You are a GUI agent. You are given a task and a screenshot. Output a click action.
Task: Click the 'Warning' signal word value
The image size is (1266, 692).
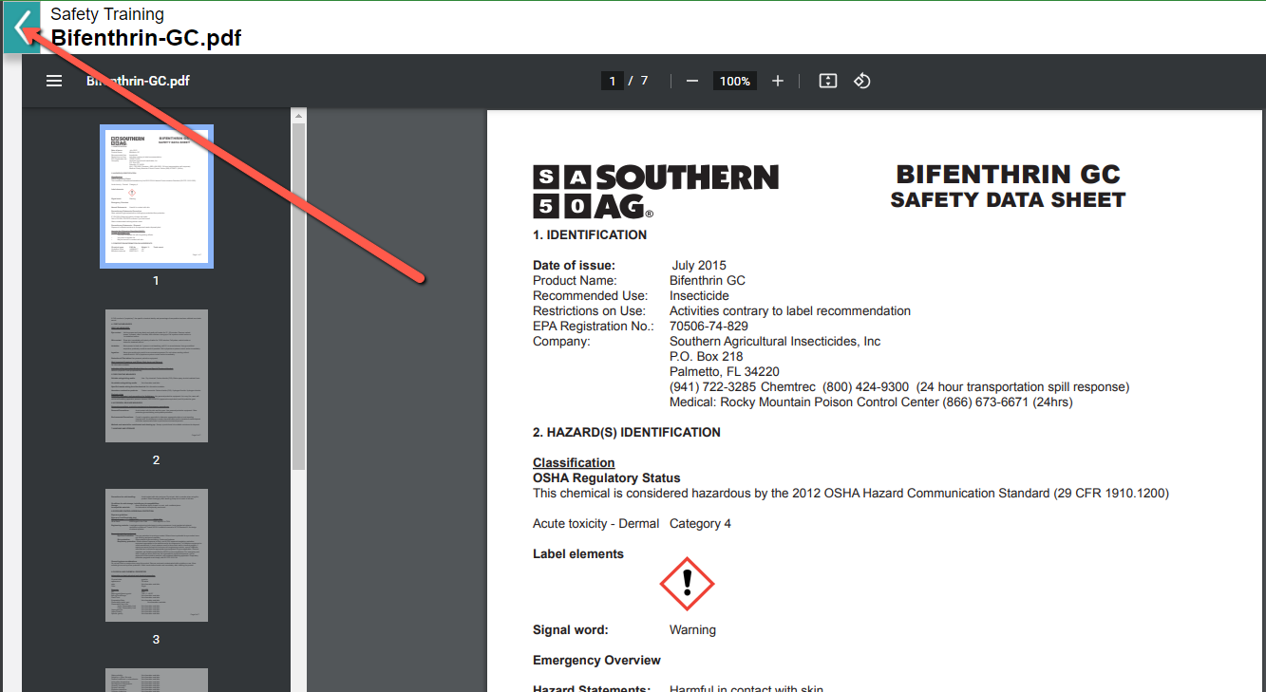(x=692, y=629)
